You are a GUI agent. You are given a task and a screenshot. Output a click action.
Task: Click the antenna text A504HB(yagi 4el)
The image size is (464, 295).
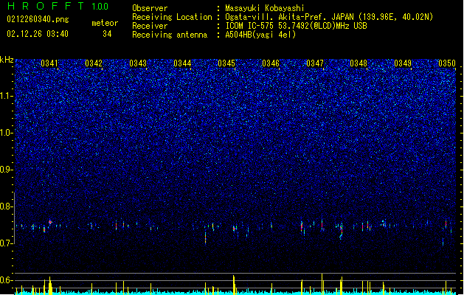tap(260, 35)
